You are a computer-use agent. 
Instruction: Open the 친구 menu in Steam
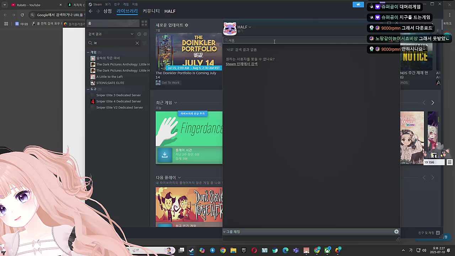[117, 4]
